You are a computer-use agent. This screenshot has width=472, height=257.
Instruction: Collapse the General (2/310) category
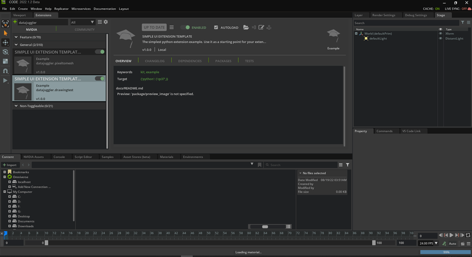click(17, 45)
